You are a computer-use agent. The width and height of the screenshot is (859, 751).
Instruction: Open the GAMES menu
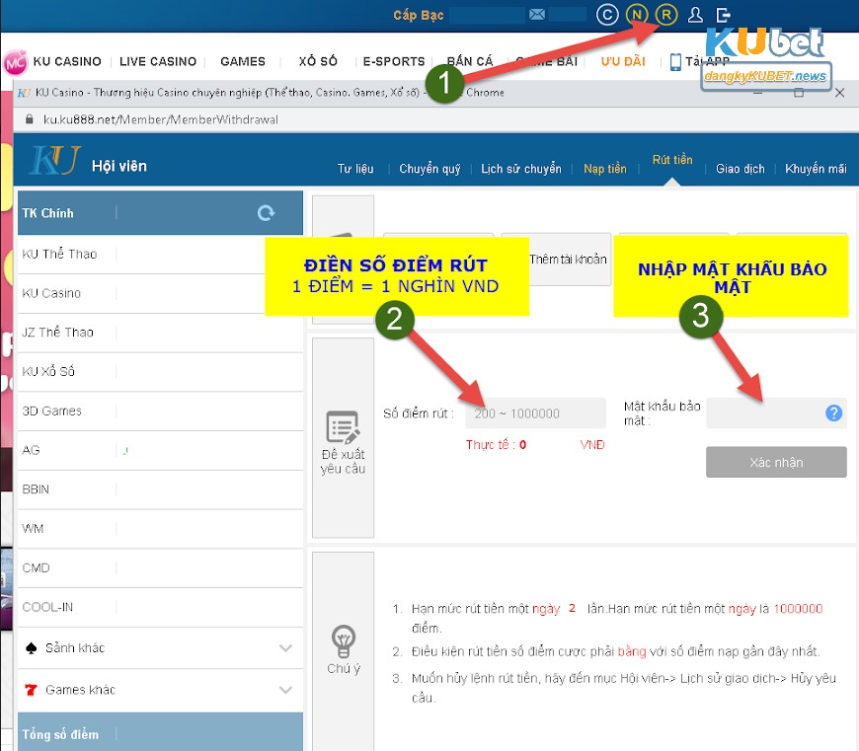243,61
